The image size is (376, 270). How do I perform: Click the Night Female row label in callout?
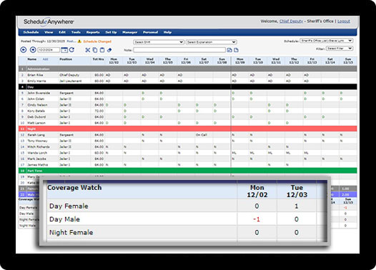[x=71, y=232]
